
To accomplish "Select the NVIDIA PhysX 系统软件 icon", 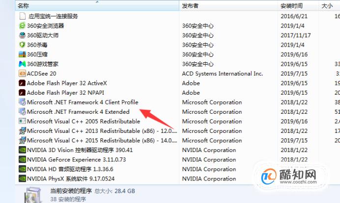I will pyautogui.click(x=22, y=178).
